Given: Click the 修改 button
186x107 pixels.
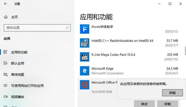Looking at the screenshot, I should tap(144, 104).
